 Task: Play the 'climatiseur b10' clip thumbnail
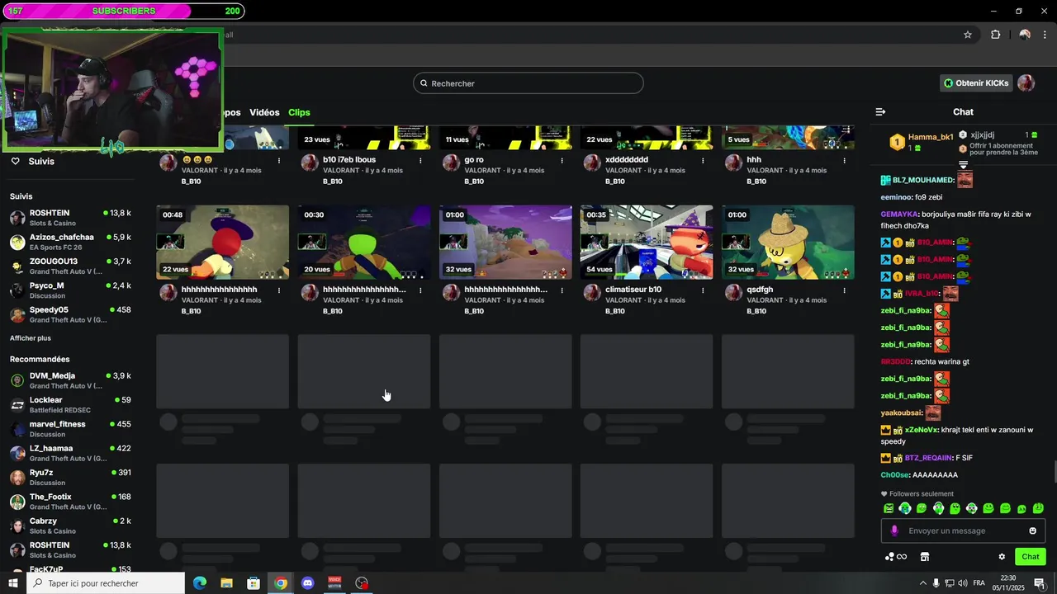pos(647,243)
